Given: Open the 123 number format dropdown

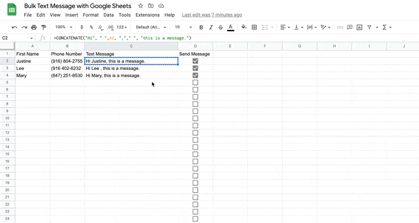Looking at the screenshot, I should pos(122,27).
